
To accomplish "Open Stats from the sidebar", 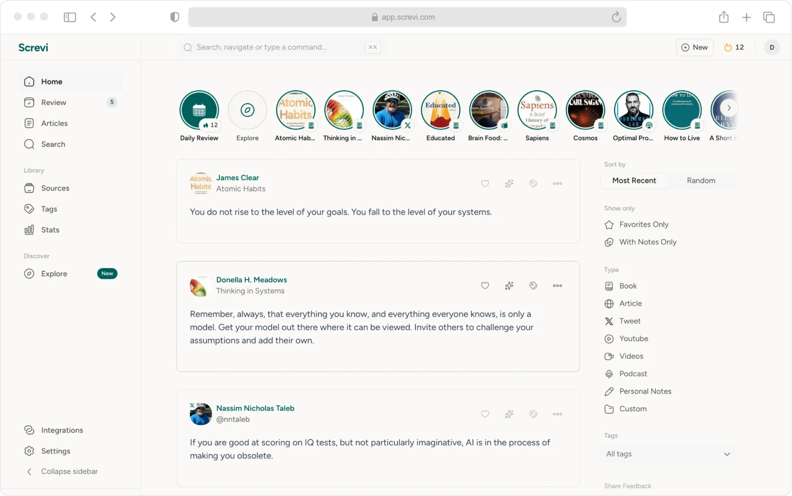I will [42, 230].
